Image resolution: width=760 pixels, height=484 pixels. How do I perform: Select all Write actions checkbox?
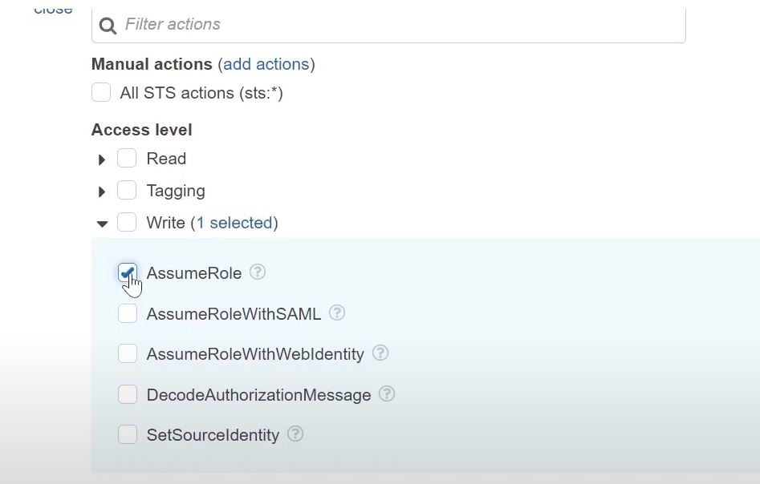coord(127,222)
